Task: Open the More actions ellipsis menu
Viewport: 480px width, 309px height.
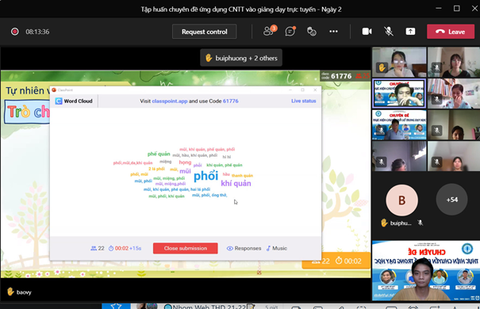Action: pos(333,32)
